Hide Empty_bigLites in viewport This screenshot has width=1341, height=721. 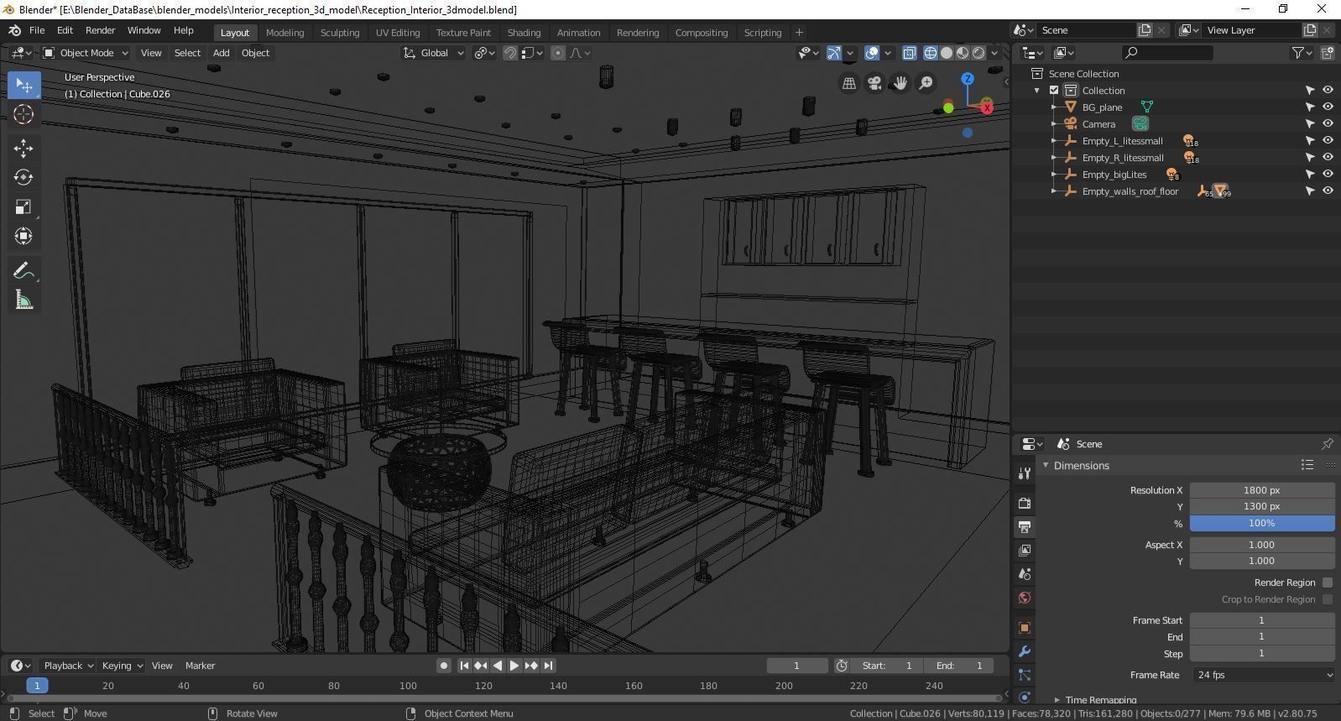click(x=1328, y=175)
